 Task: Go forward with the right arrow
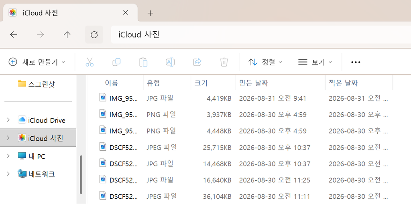click(41, 34)
